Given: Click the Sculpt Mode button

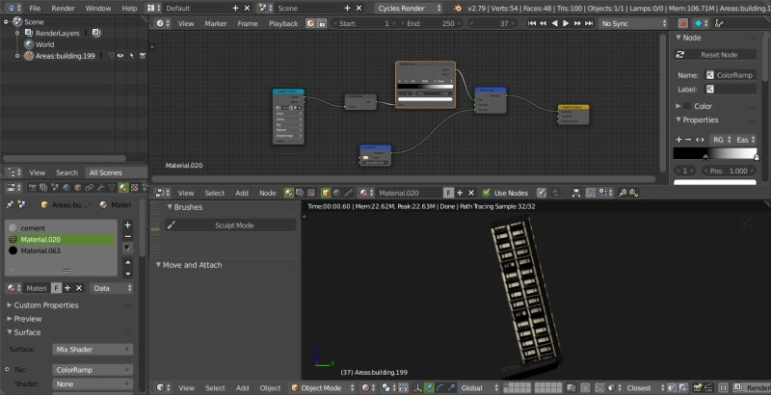Looking at the screenshot, I should (230, 225).
